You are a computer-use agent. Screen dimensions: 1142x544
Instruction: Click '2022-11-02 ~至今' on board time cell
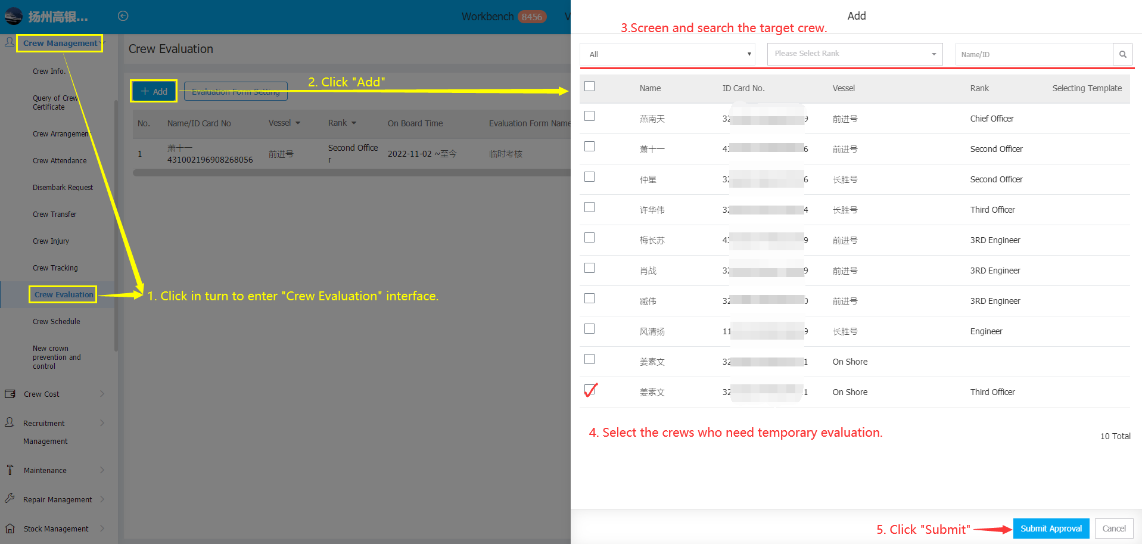422,154
